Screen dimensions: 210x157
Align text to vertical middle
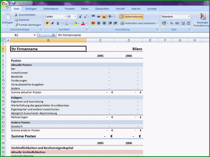[99, 16]
